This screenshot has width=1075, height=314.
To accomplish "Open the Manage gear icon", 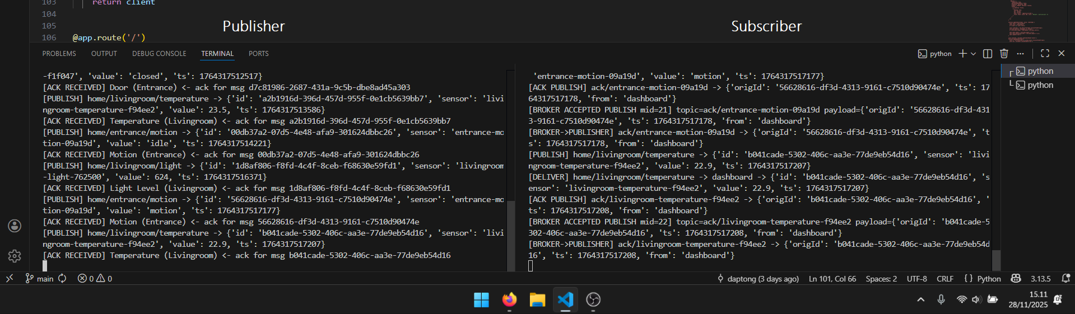I will [15, 256].
